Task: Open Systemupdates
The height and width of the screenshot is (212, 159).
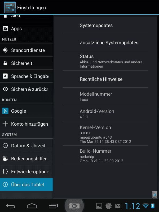Action: click(x=105, y=25)
